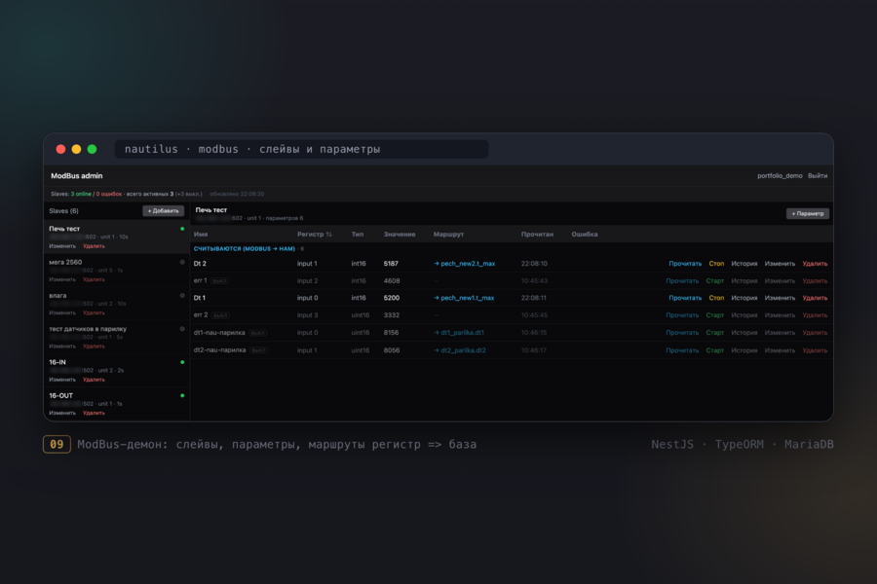Select the 'Печь тест' slave in the list
The height and width of the screenshot is (584, 877).
coord(117,237)
